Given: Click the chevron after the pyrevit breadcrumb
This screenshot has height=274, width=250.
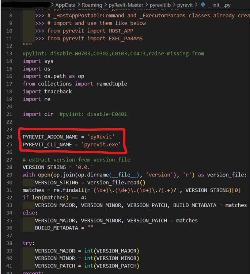Looking at the screenshot, I should [x=197, y=5].
